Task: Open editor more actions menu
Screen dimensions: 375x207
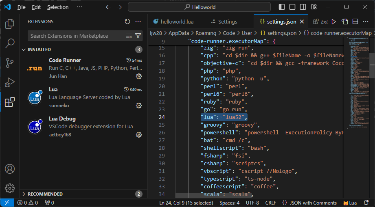Action: (x=366, y=22)
